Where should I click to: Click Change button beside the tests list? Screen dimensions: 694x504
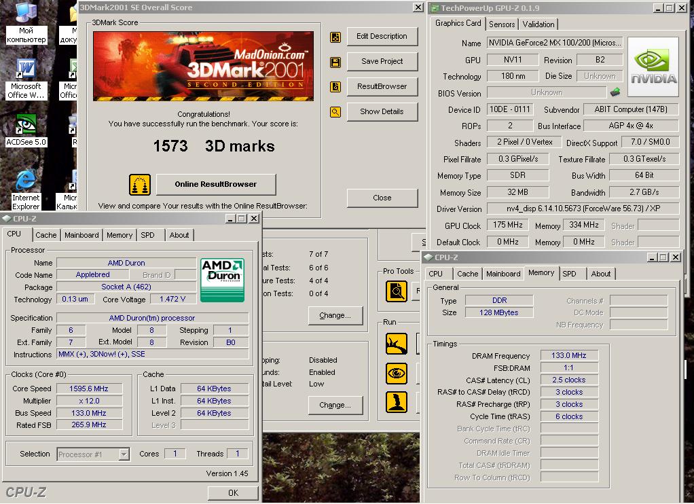pyautogui.click(x=335, y=315)
